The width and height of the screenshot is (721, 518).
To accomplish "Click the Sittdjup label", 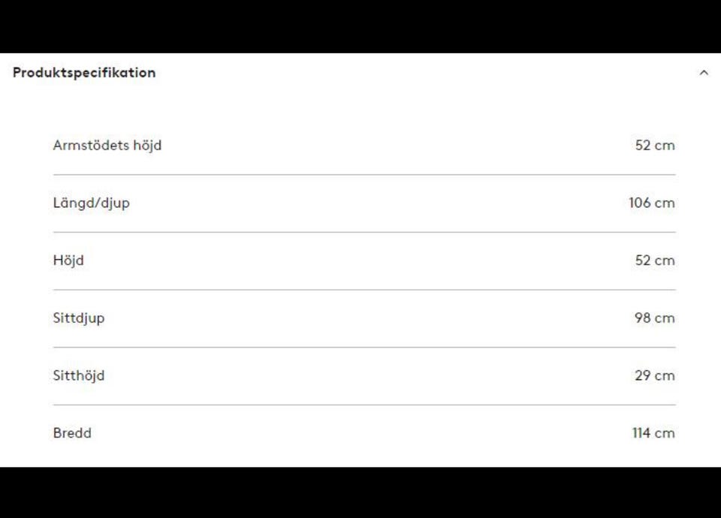I will pos(79,318).
